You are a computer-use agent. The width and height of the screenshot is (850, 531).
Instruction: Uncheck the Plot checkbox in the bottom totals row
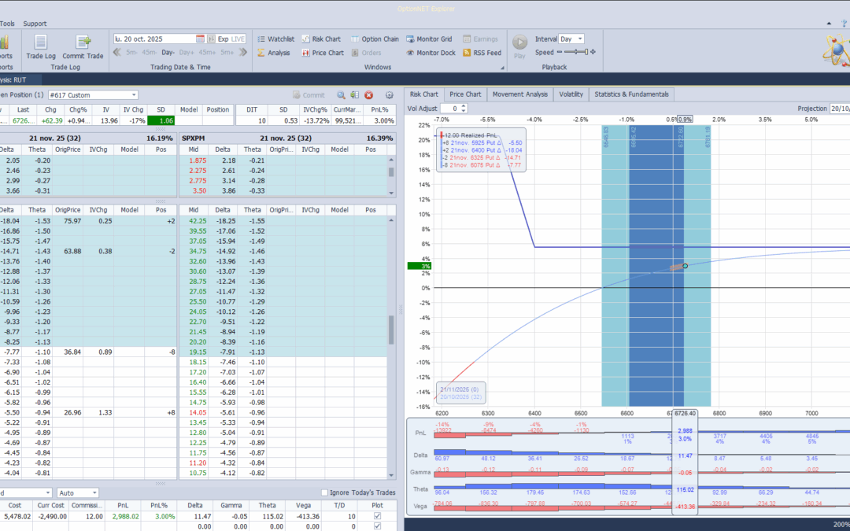tap(377, 526)
